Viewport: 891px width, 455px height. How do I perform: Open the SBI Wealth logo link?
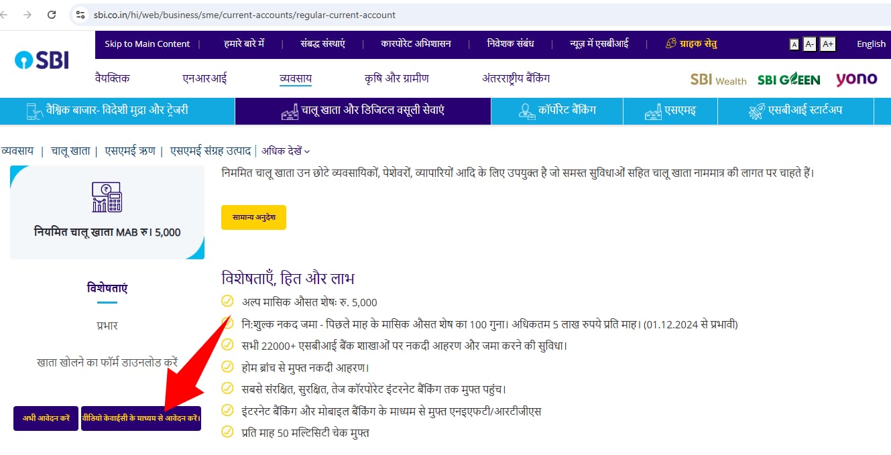point(718,80)
